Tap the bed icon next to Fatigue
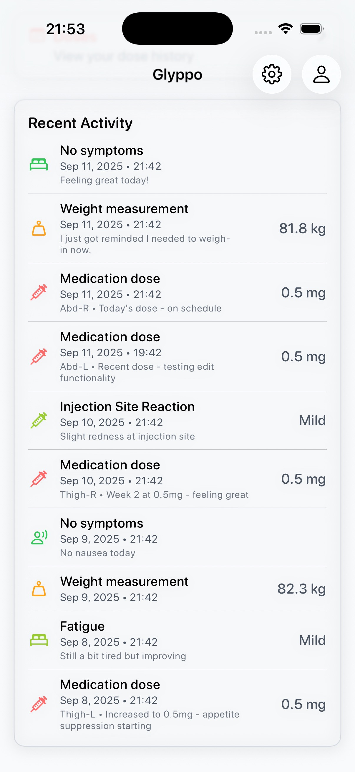The height and width of the screenshot is (772, 355). (x=39, y=640)
